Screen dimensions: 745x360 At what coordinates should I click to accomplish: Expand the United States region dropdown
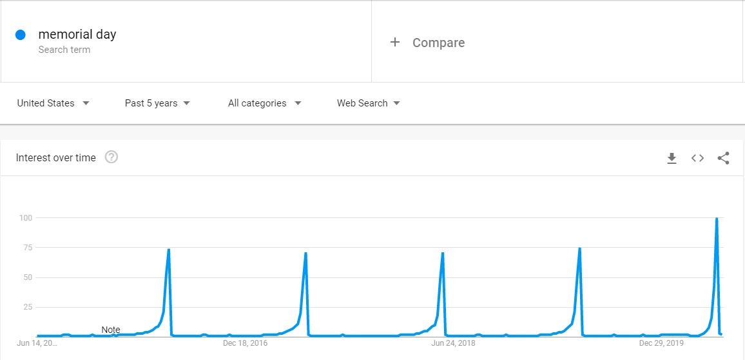coord(53,103)
